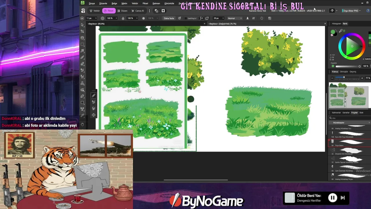Switch to the Histogram tab

pos(337,24)
